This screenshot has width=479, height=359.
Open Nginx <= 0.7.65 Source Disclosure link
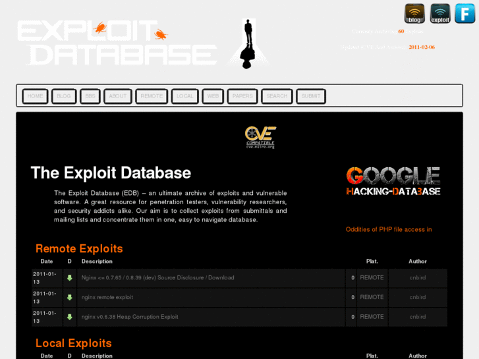(x=157, y=278)
